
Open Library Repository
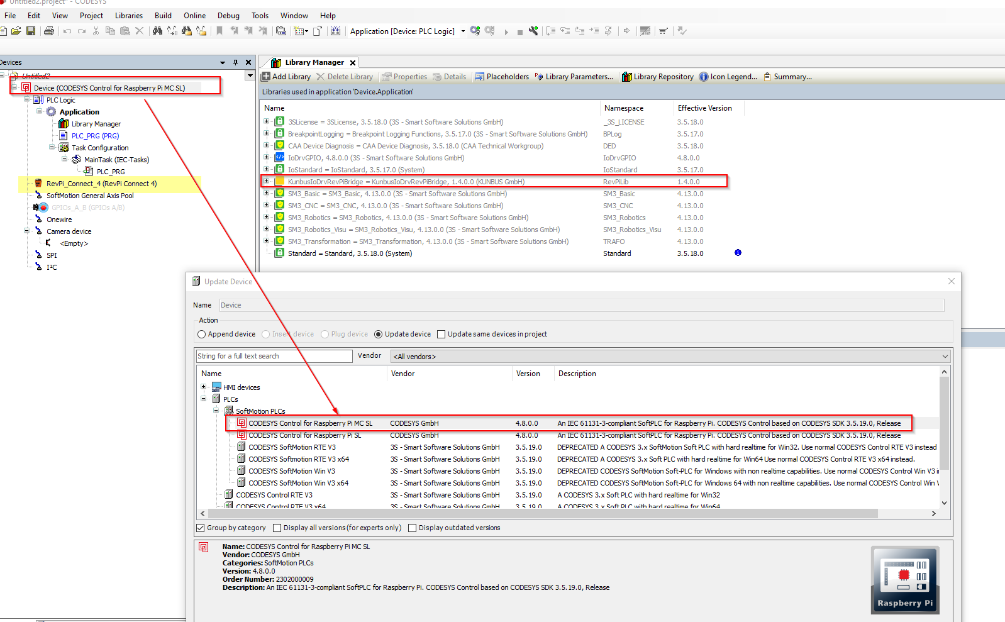click(658, 77)
